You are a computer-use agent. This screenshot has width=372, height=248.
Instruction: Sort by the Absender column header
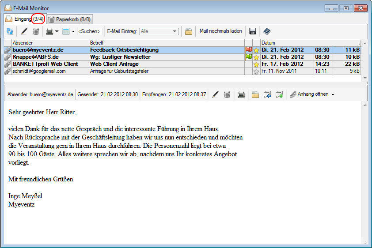coord(50,43)
